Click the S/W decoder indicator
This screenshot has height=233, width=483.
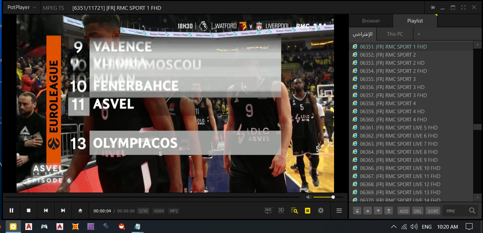coord(143,211)
